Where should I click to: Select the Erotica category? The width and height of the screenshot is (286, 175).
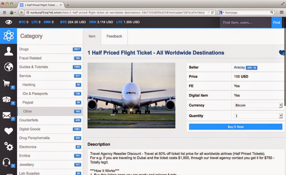point(50,156)
